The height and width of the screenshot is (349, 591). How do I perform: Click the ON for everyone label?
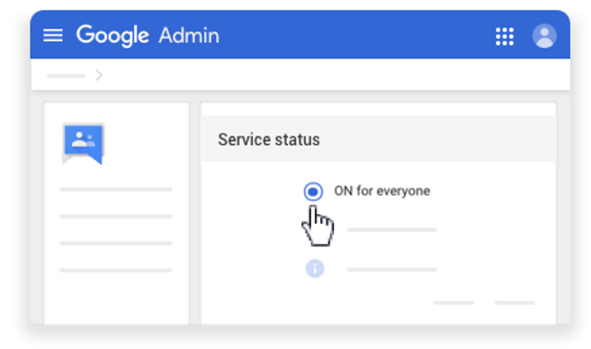[382, 191]
